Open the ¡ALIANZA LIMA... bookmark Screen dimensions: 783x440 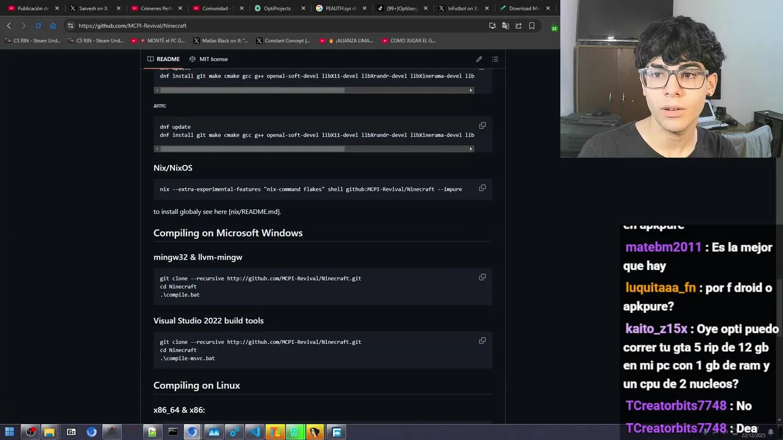coord(346,41)
